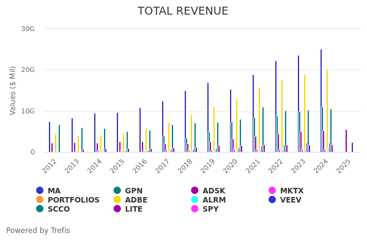Click the cyan ALRM legend marker
Image resolution: width=367 pixels, height=244 pixels.
[x=195, y=200]
